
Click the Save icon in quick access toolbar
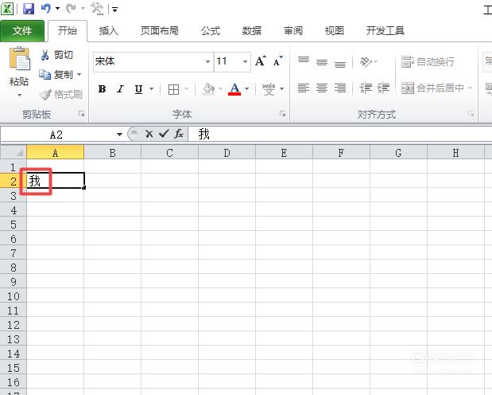click(29, 9)
